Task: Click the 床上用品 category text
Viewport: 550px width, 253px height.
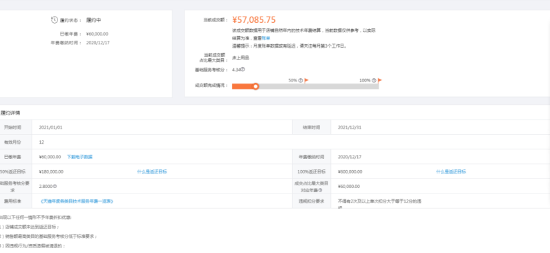Action: pos(240,57)
